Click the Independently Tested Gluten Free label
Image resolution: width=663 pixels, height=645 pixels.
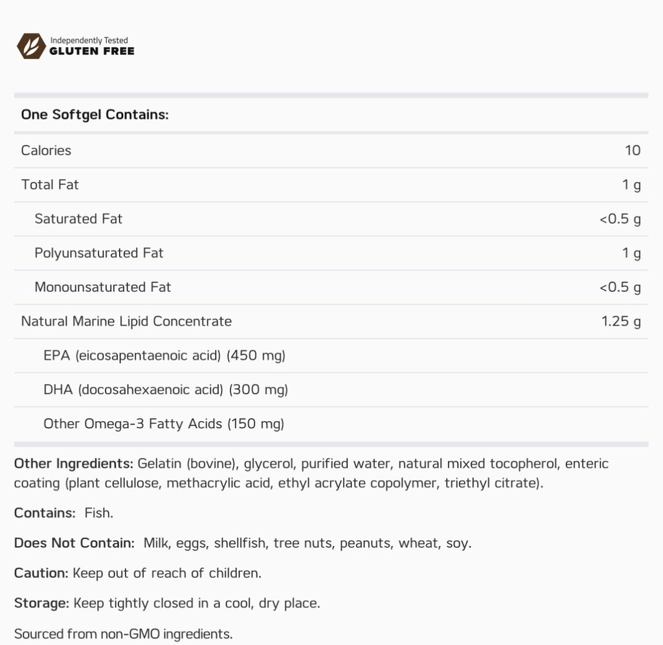pyautogui.click(x=92, y=46)
